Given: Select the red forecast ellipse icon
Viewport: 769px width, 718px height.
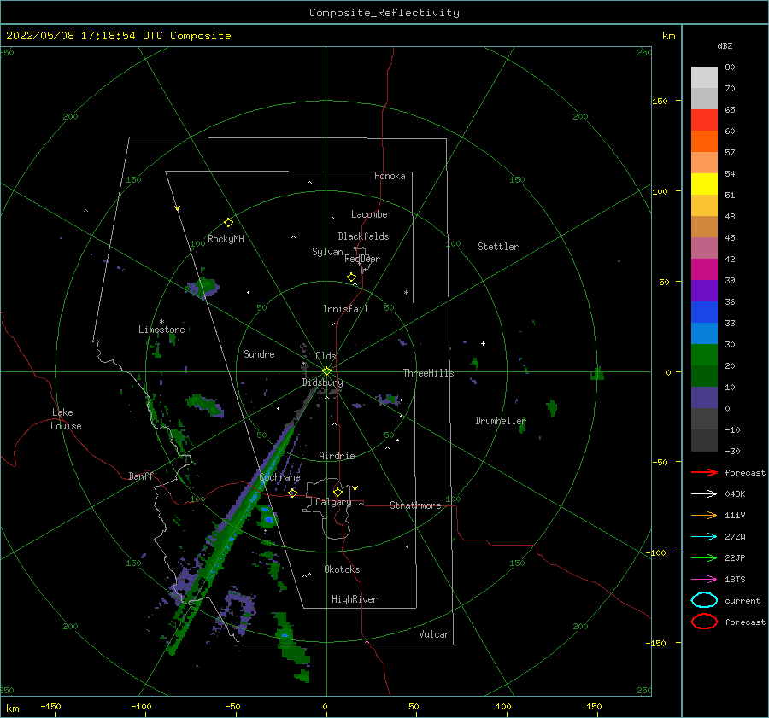Looking at the screenshot, I should pos(704,622).
